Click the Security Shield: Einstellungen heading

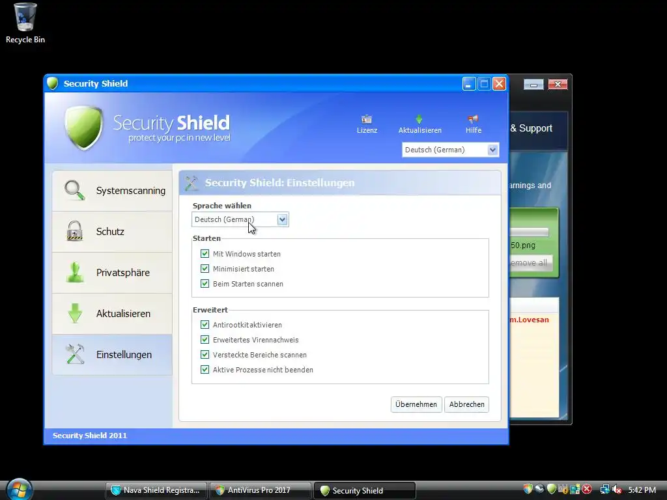click(279, 183)
